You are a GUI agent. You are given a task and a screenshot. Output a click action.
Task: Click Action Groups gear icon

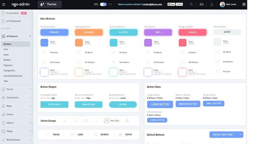(127, 121)
